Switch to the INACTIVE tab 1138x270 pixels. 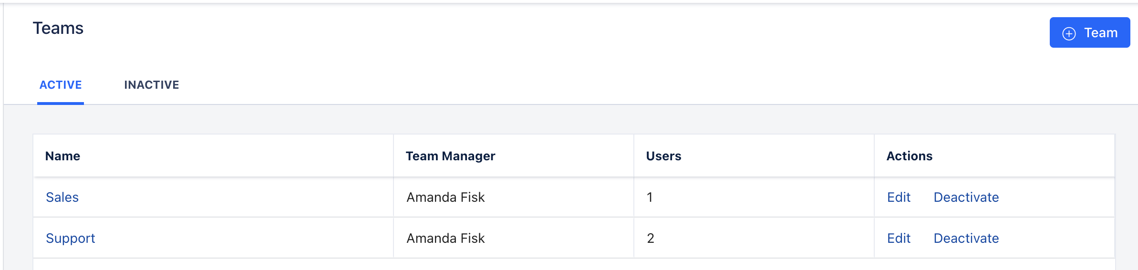coord(152,85)
